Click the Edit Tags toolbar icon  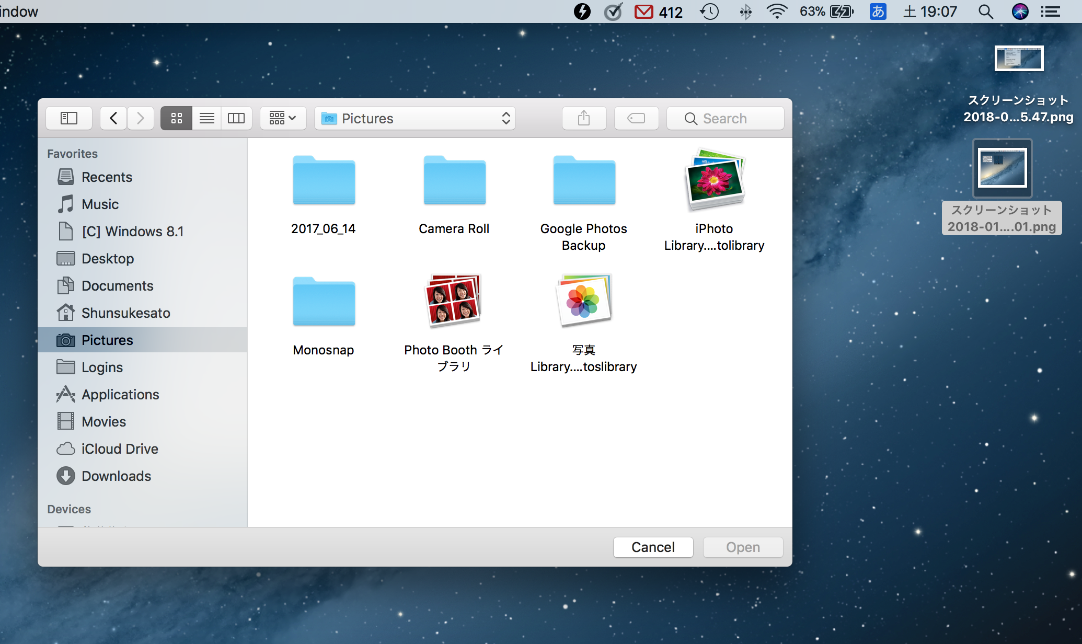[x=636, y=118]
